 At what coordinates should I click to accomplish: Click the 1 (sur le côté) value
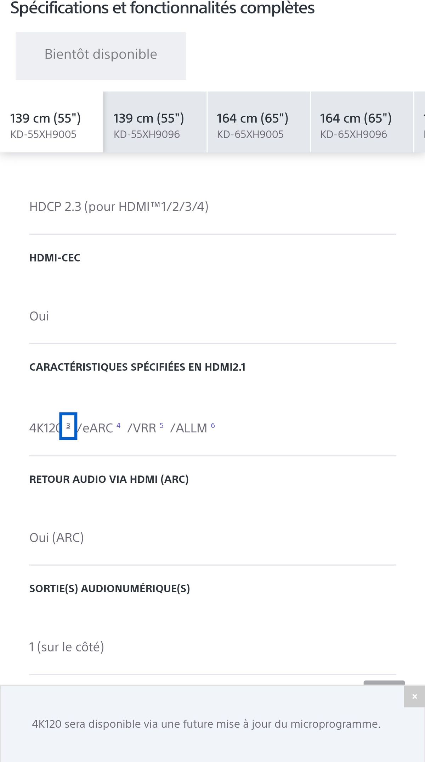point(67,647)
